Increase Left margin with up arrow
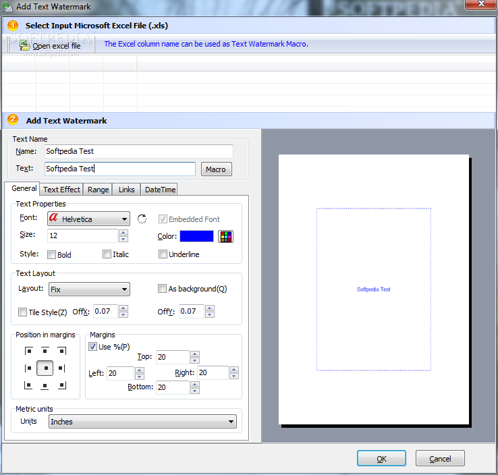Screen dimensions: 498x475 click(x=140, y=370)
